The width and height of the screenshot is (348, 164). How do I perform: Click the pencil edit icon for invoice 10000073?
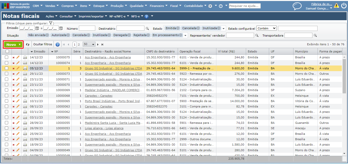pos(18,74)
